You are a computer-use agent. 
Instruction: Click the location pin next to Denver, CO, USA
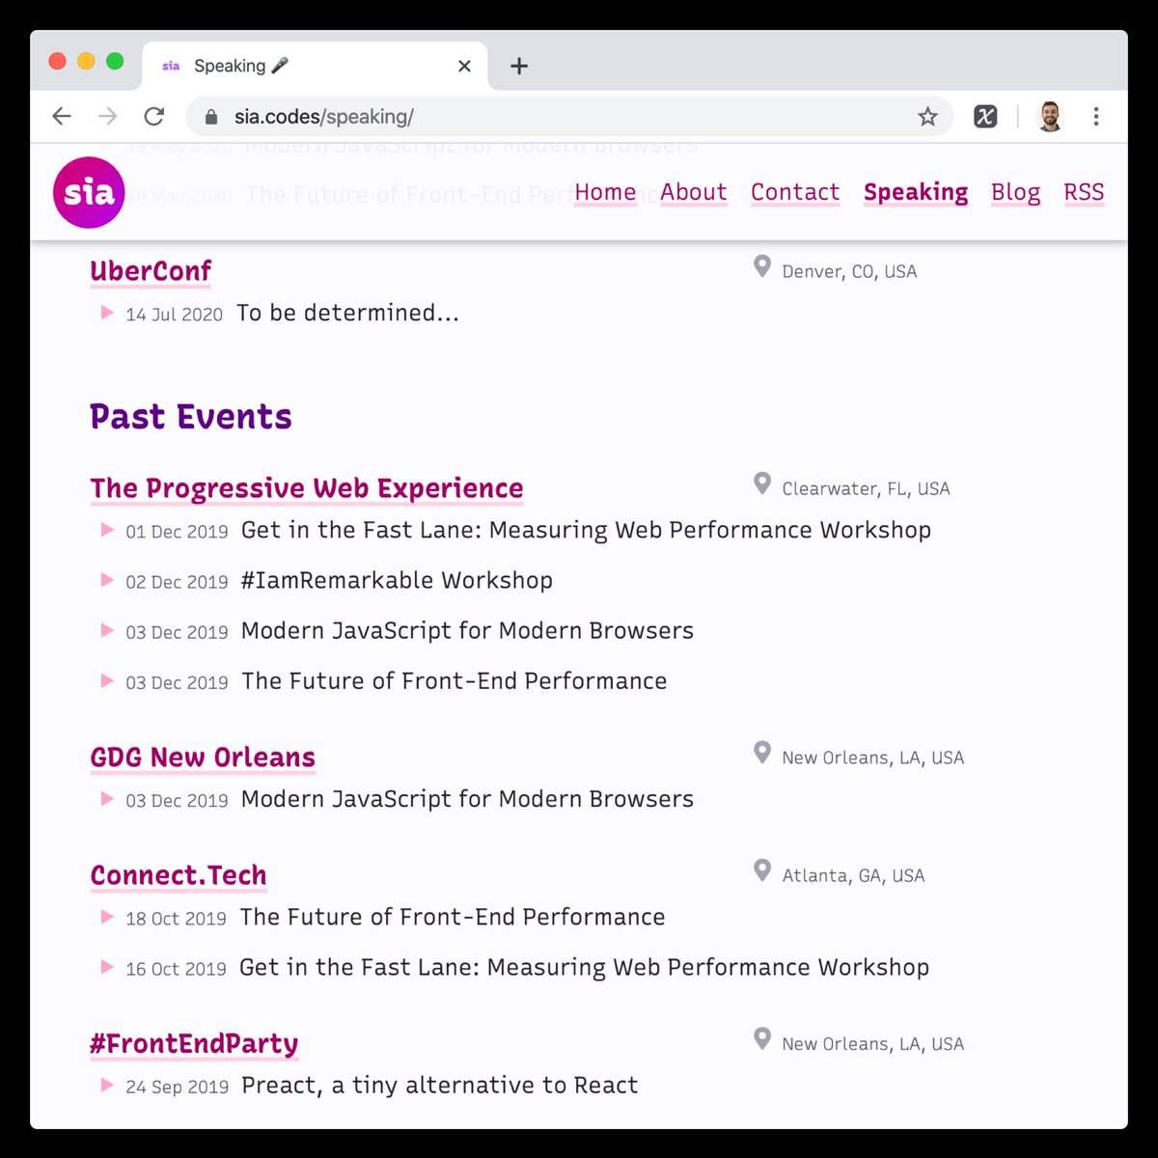(762, 266)
